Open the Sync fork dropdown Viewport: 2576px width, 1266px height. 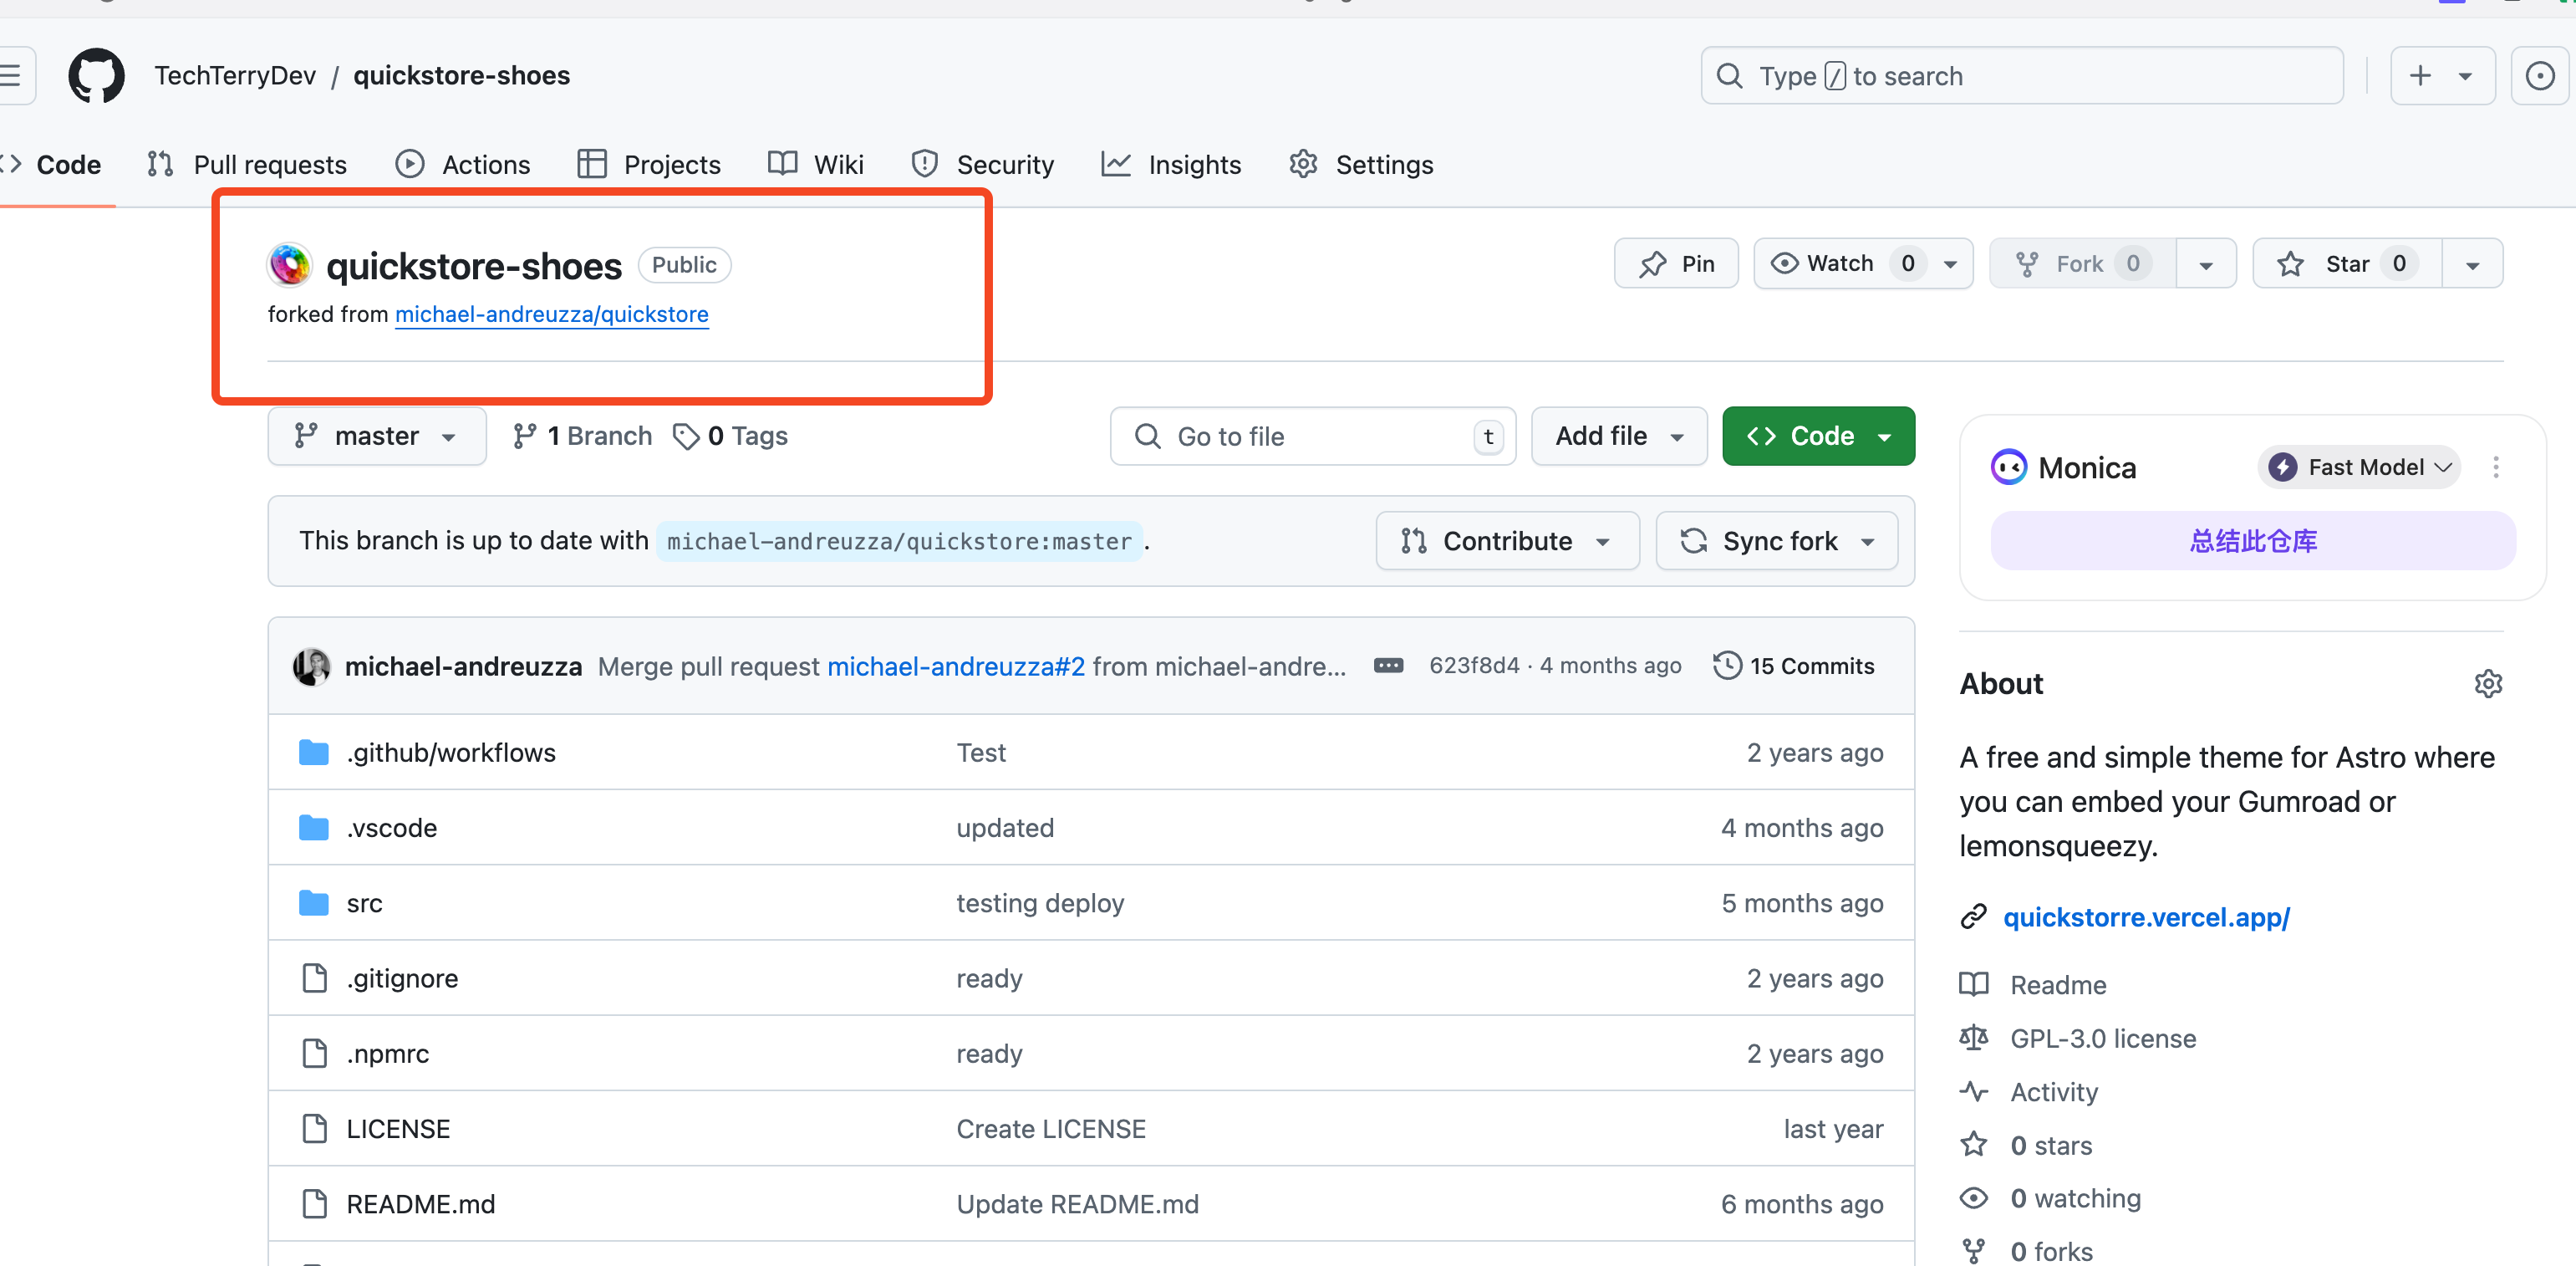point(1777,541)
